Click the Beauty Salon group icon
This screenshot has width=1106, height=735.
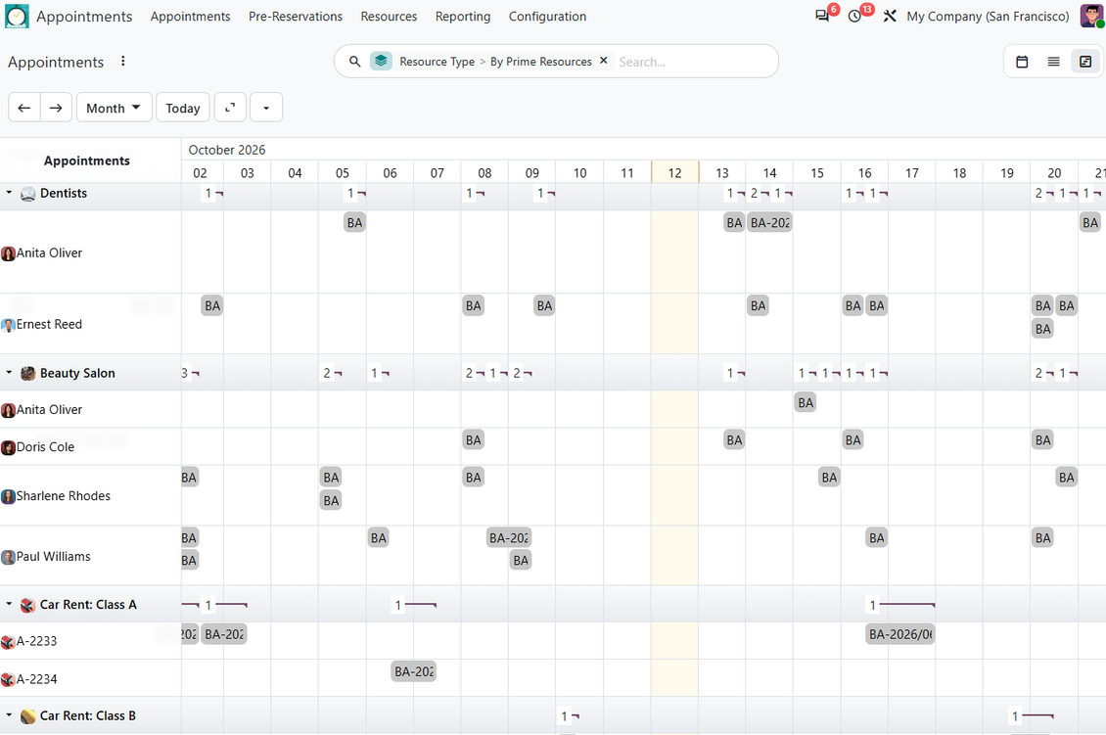coord(27,373)
